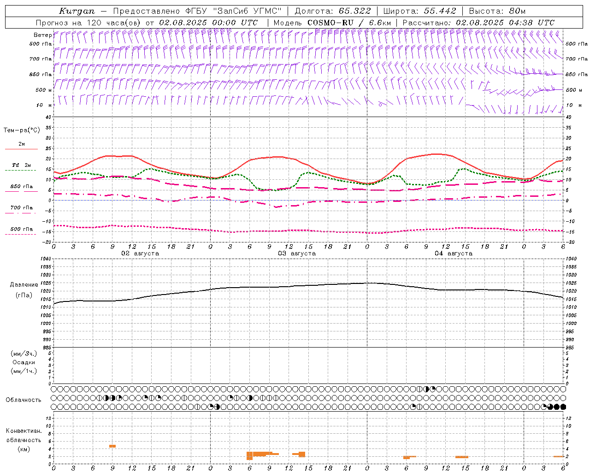The height and width of the screenshot is (472, 590).
Task: Click the "(мм/3ч.)" precipitation unit label
Action: [x=24, y=354]
